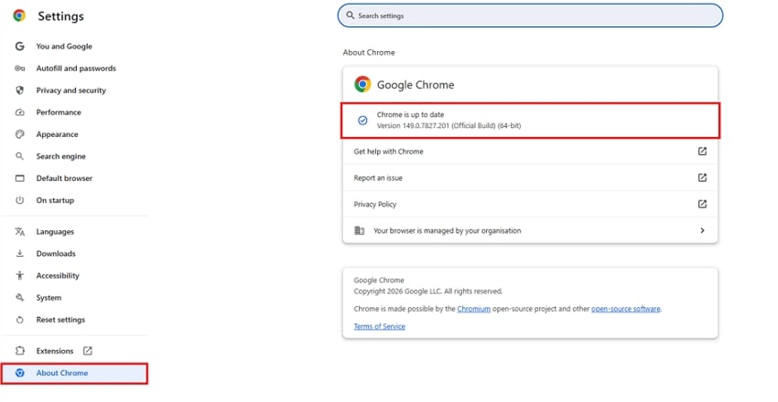Click the Settings title text

click(60, 16)
